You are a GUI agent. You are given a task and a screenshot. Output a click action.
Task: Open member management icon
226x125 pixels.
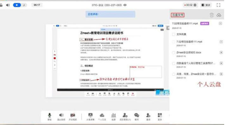(125, 115)
